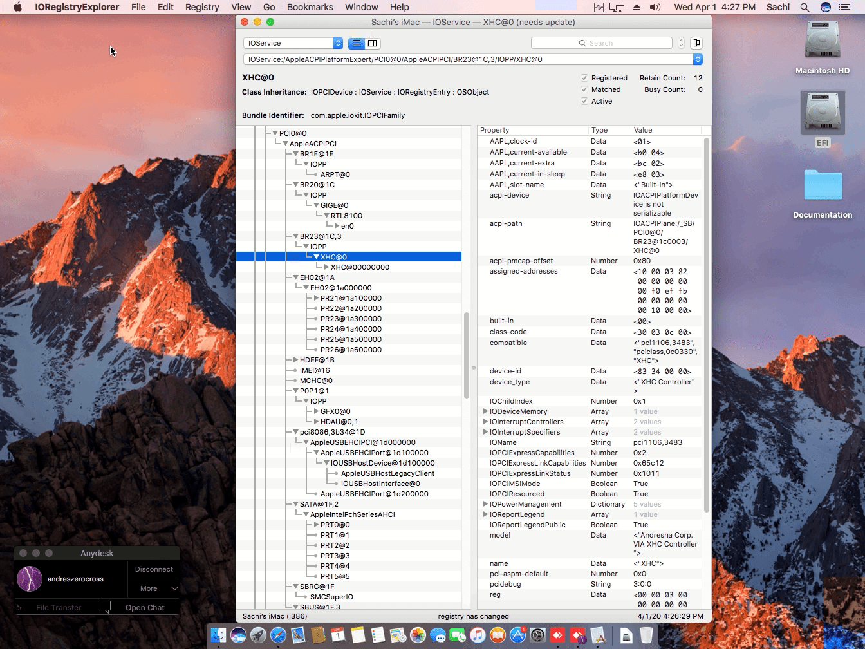This screenshot has height=649, width=865.
Task: Select the AppleUSBHostLegacyClient row
Action: (349, 473)
